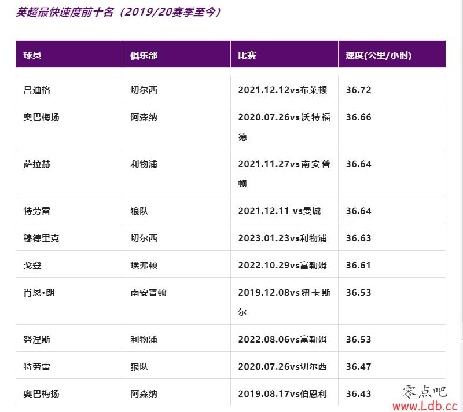
Task: Select match 2023.01.23vs利物浦
Action: pos(282,238)
